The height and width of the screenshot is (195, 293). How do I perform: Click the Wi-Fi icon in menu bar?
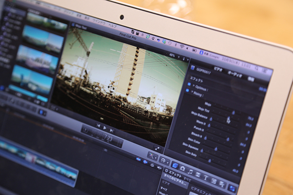[182, 46]
